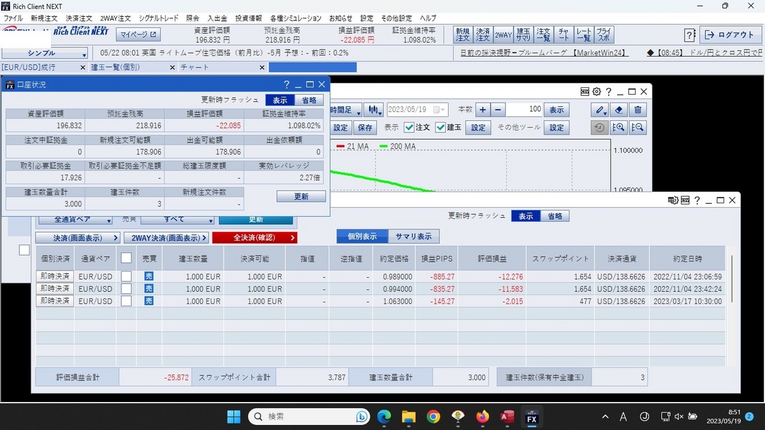Open the レート一覧 toolbar shortcut

point(583,34)
